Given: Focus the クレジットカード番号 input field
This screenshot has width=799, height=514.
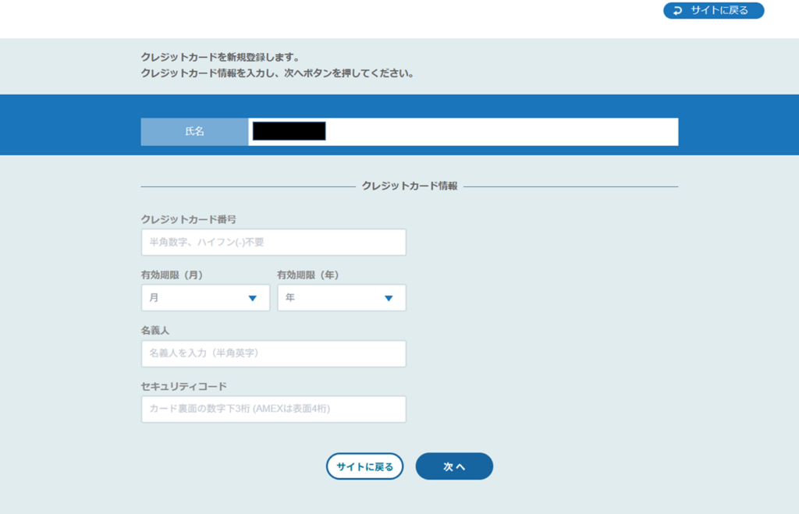Looking at the screenshot, I should [x=273, y=243].
